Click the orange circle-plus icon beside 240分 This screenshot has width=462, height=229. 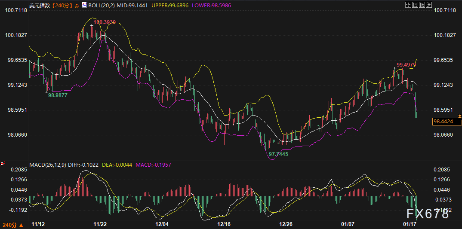77,6
